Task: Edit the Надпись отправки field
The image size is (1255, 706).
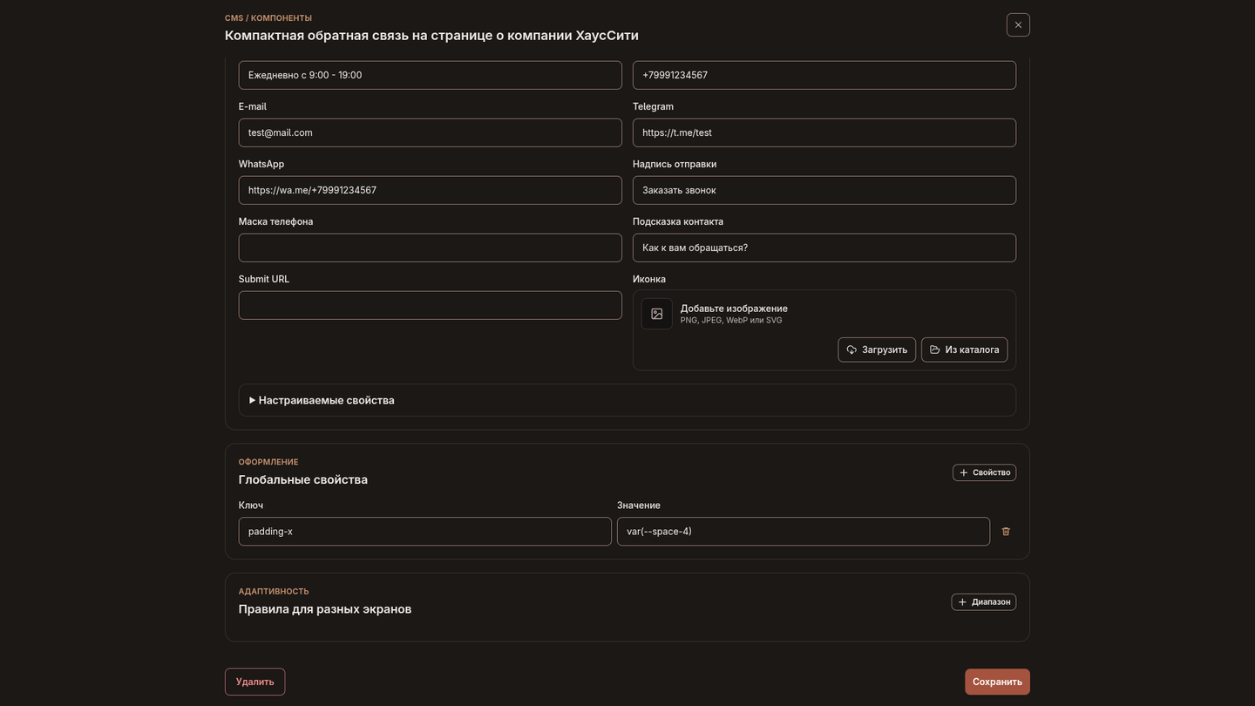Action: coord(824,190)
